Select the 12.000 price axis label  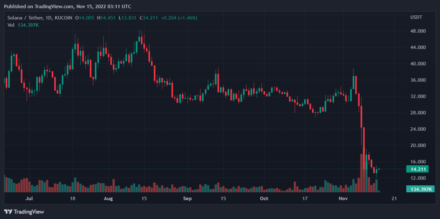pos(418,178)
